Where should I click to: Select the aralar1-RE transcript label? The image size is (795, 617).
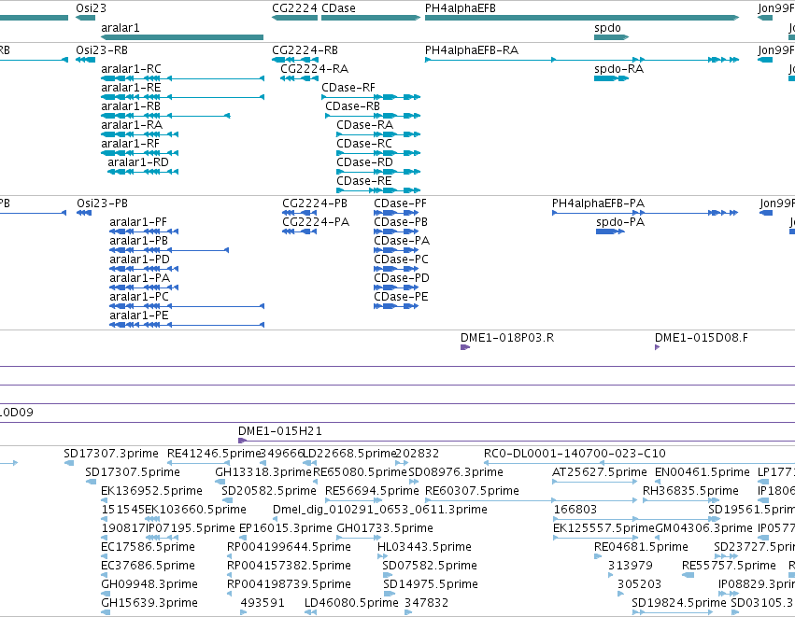tap(131, 88)
